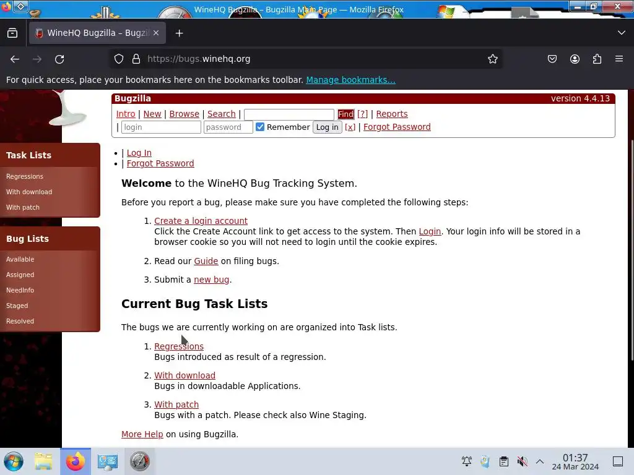Click the Find button
634x475 pixels.
click(345, 114)
